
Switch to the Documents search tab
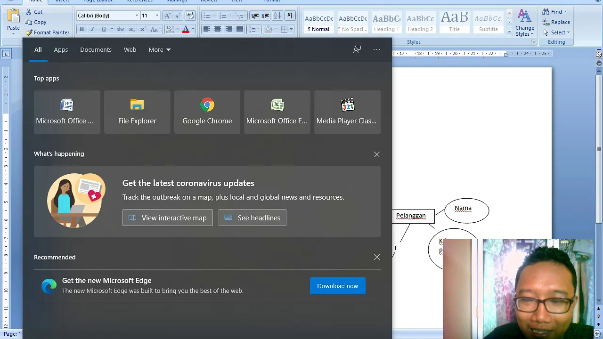(x=96, y=49)
